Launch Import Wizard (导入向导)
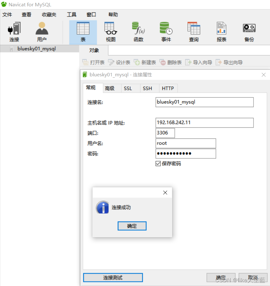270x286 pixels. tap(198, 62)
